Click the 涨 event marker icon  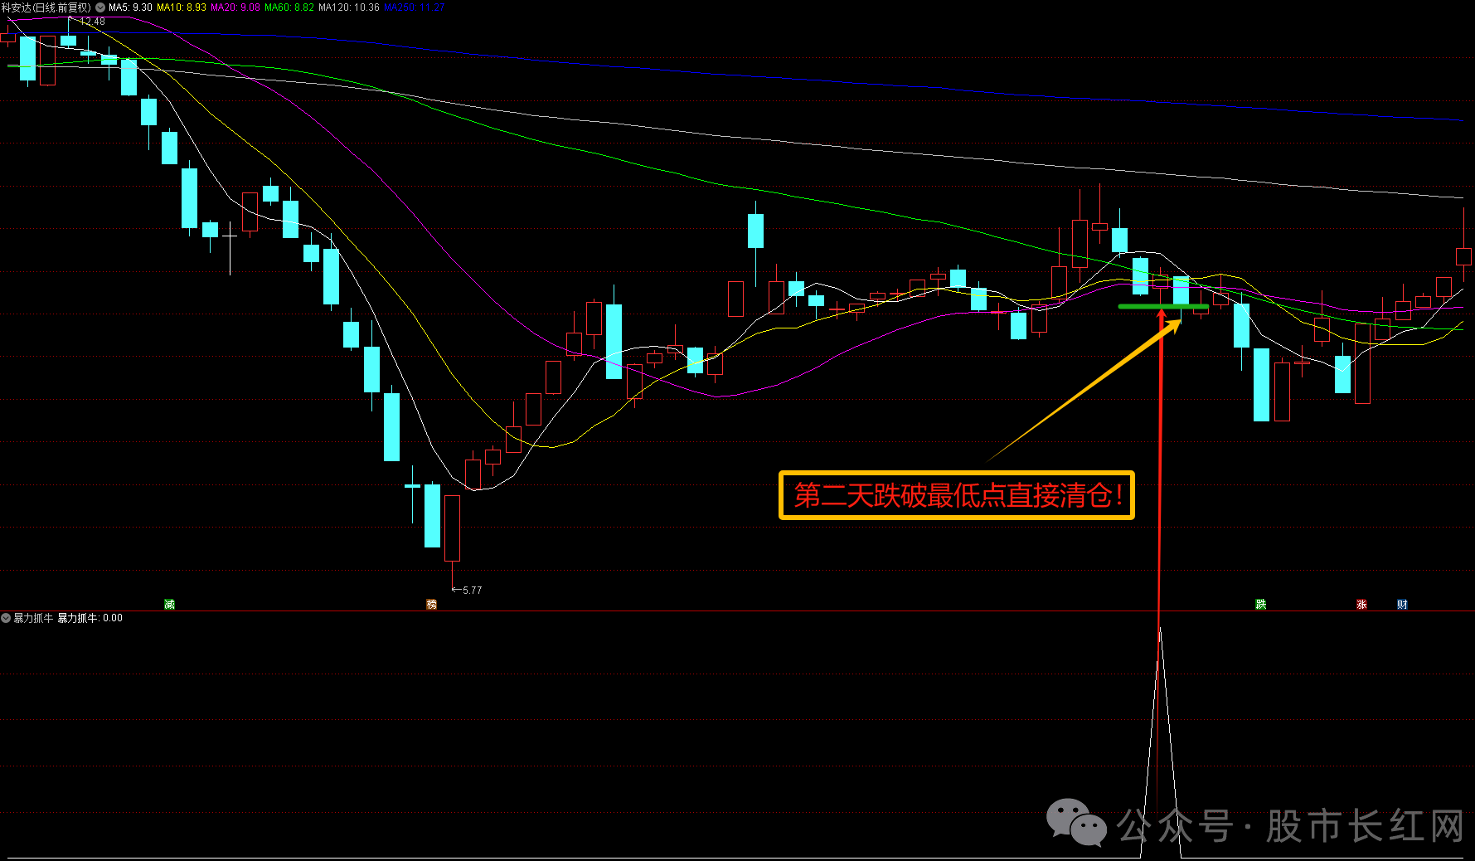pos(1361,604)
